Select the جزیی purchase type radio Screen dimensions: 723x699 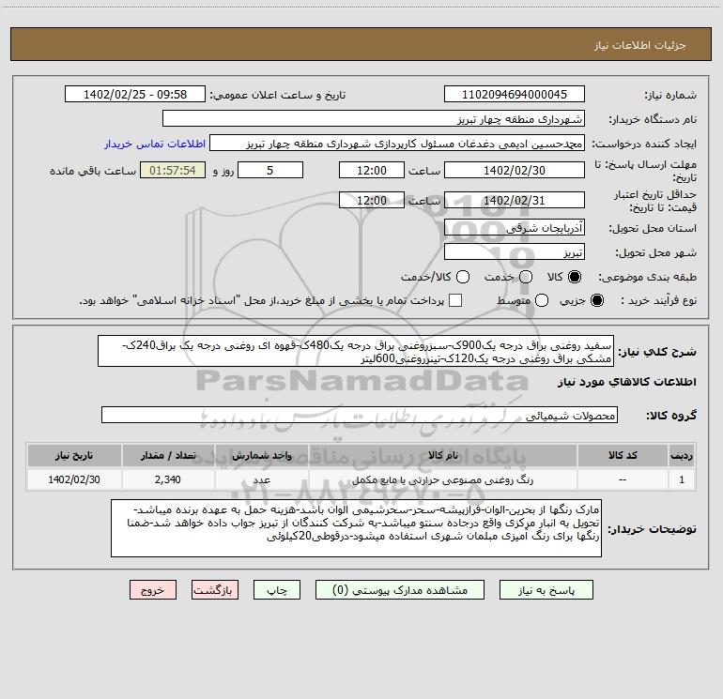(x=596, y=300)
